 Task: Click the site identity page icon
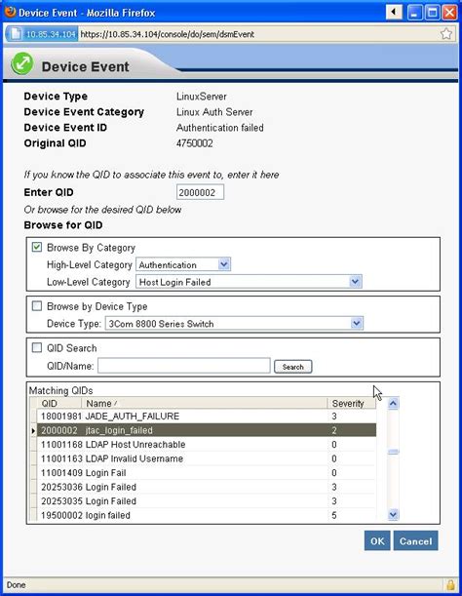16,34
